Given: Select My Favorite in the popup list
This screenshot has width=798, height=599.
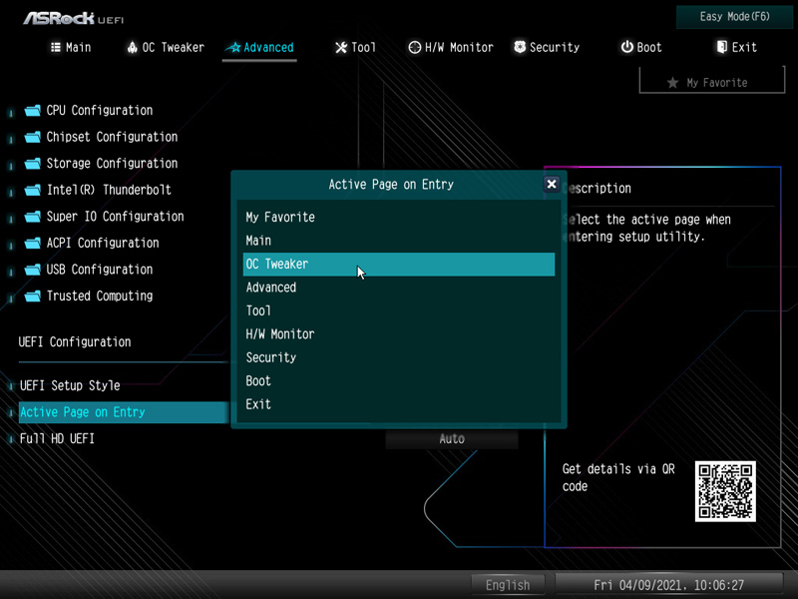Looking at the screenshot, I should (x=399, y=218).
